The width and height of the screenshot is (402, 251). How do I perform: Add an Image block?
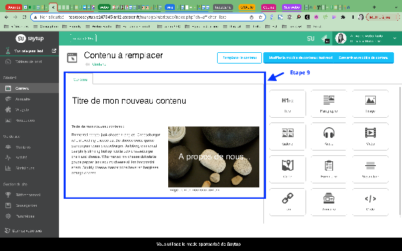pos(371,104)
